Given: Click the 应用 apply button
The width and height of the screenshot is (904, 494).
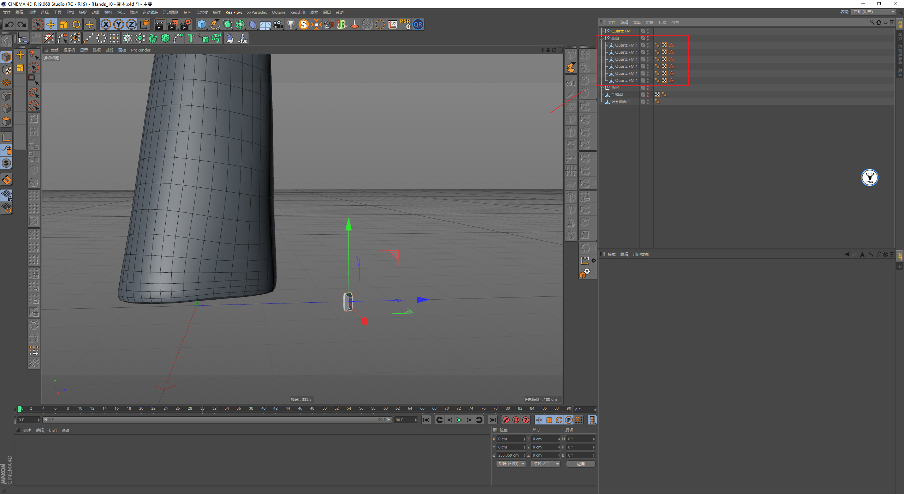Looking at the screenshot, I should click(x=581, y=464).
